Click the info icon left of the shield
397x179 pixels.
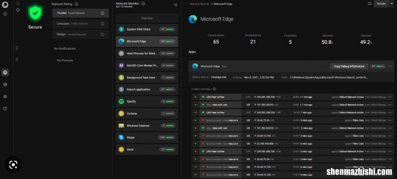point(18,10)
